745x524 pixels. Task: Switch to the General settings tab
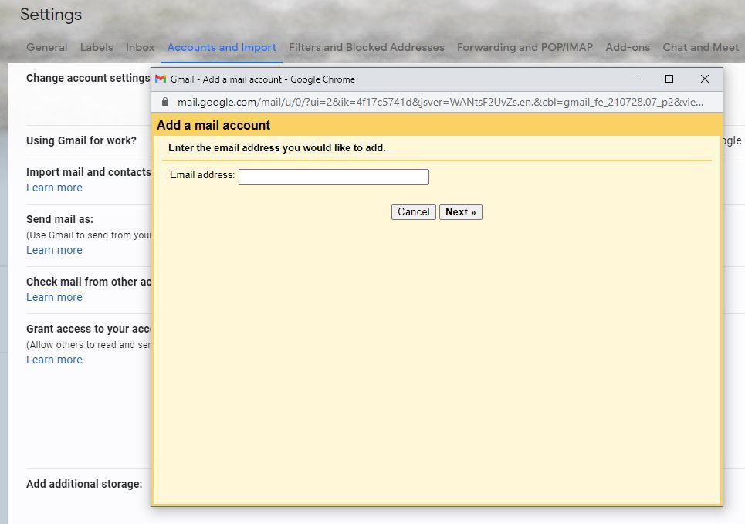coord(46,47)
